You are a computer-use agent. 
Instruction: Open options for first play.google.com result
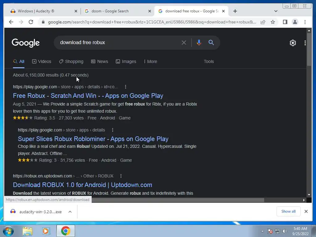(126, 87)
